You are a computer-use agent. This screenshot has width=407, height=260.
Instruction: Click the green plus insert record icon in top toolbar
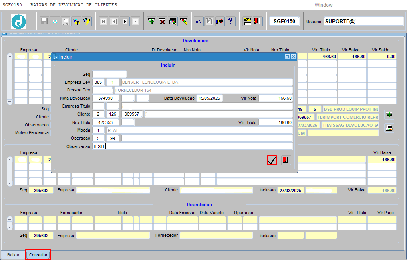[151, 21]
